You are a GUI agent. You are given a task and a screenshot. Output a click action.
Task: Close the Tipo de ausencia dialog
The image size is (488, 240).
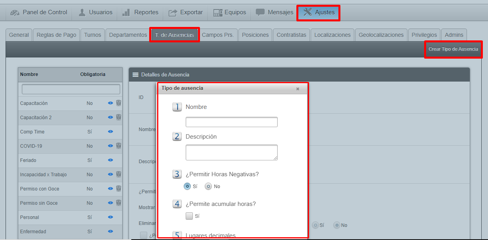point(298,89)
